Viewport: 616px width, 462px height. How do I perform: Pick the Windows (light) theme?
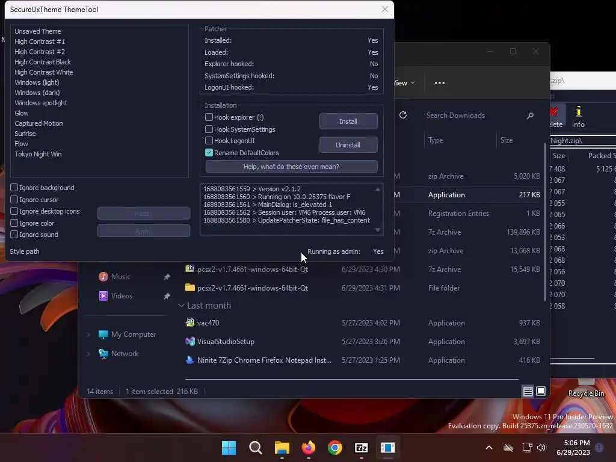pyautogui.click(x=37, y=82)
